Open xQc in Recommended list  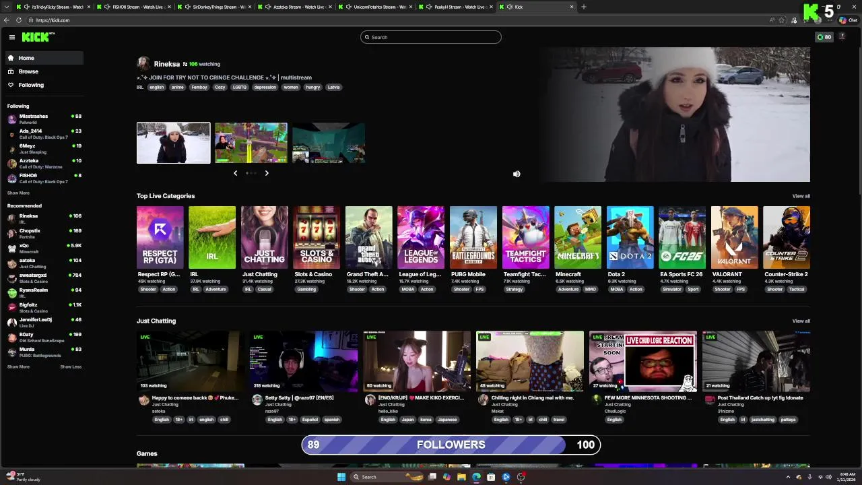(44, 249)
